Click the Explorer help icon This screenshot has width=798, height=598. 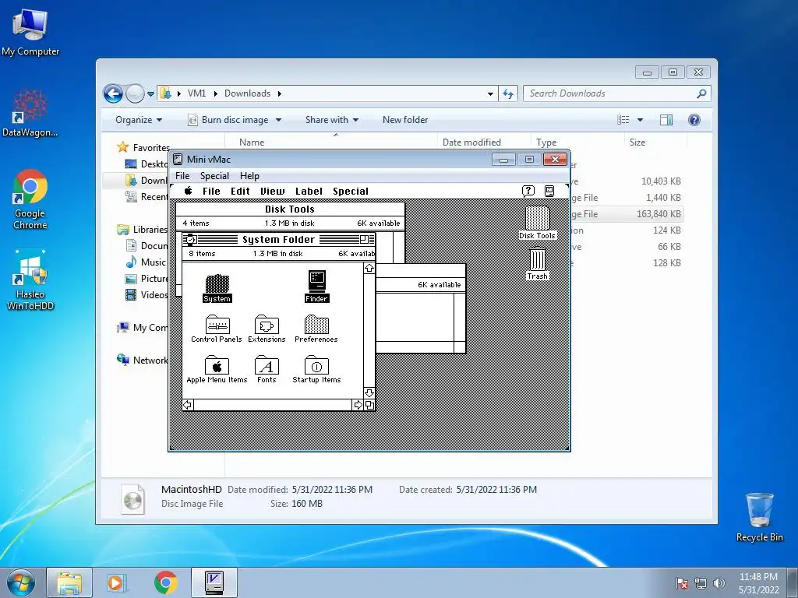tap(694, 120)
